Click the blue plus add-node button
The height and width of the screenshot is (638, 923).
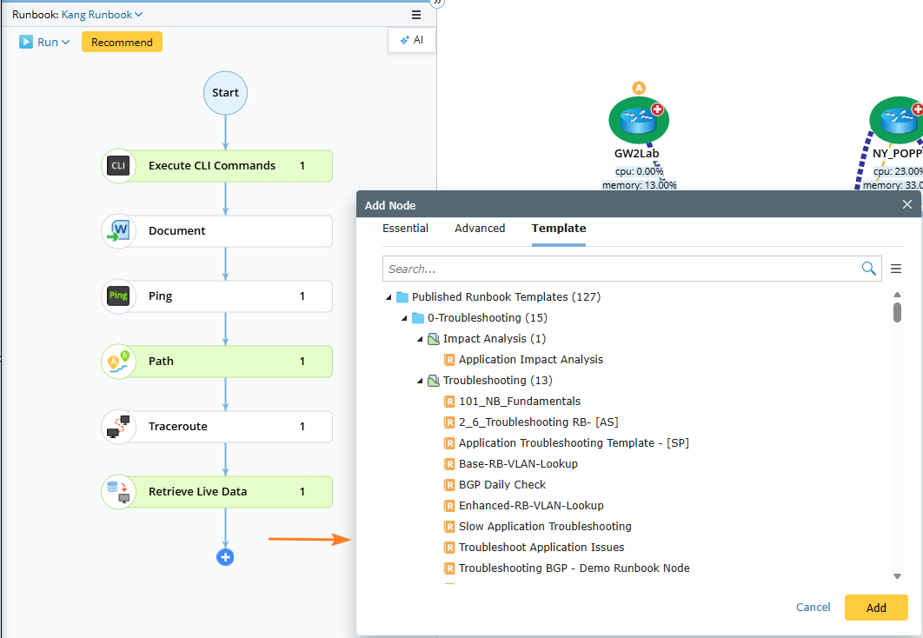(225, 557)
